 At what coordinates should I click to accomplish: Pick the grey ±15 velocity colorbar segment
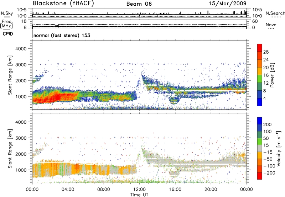(x=260, y=148)
